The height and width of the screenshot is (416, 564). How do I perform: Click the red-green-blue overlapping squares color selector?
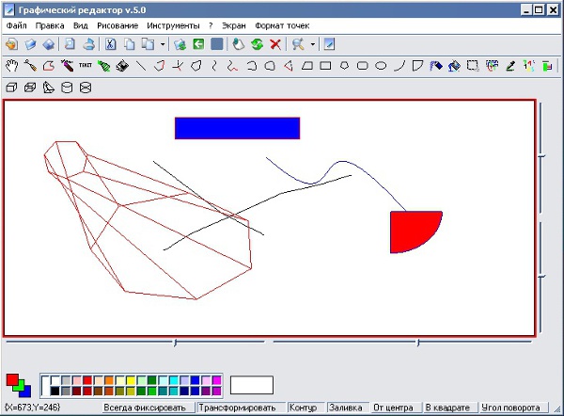(19, 385)
